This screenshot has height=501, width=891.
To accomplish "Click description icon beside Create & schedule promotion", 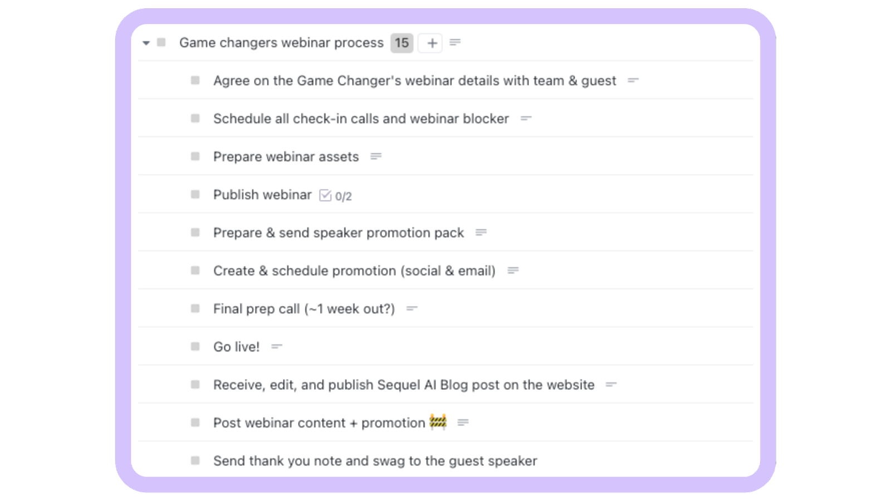I will tap(513, 271).
